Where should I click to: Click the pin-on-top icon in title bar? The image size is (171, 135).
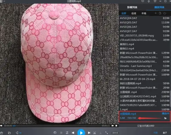149,1
